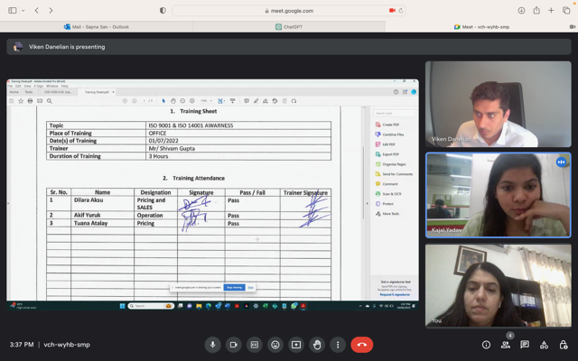Image resolution: width=578 pixels, height=361 pixels.
Task: Show the people participants panel
Action: [506, 345]
